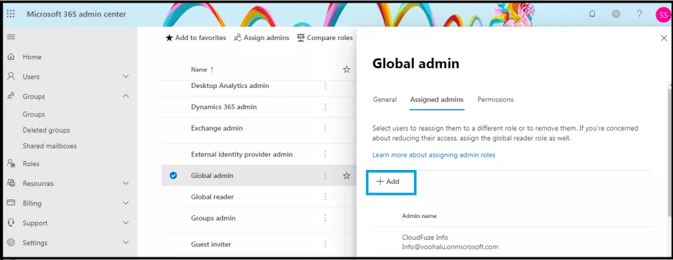Collapse navigation with hamburger icon

11,37
